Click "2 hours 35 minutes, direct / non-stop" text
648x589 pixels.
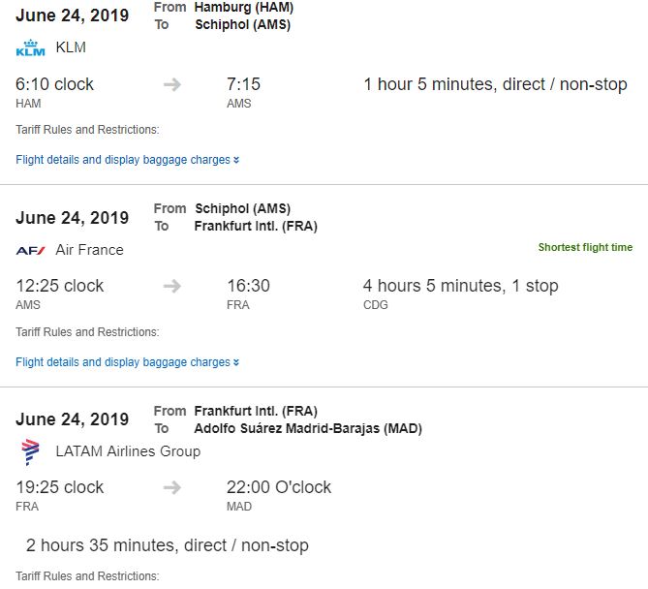(x=168, y=545)
